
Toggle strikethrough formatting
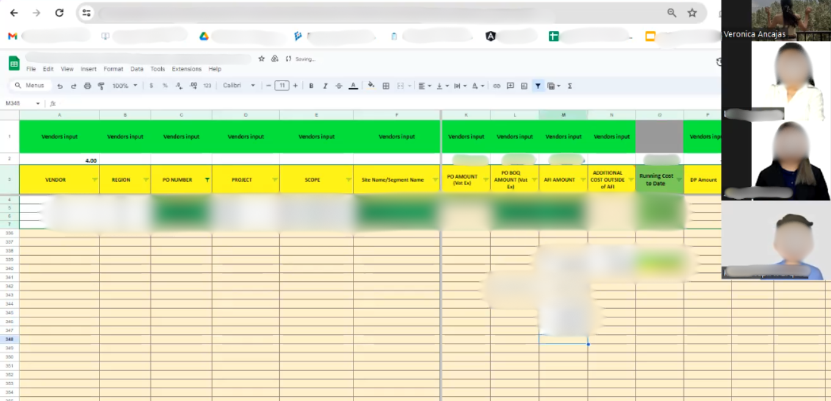[x=339, y=86]
